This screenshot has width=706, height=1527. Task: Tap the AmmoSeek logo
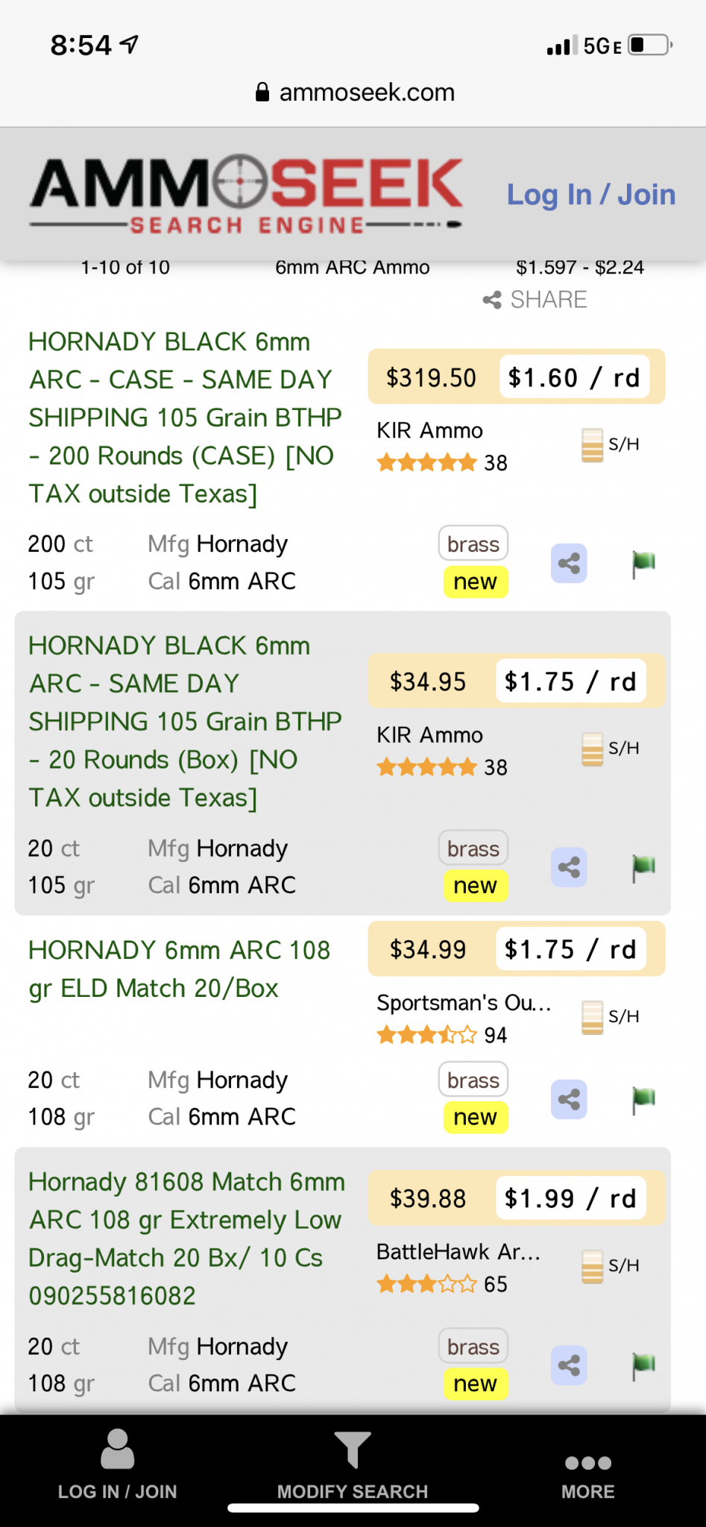tap(246, 194)
